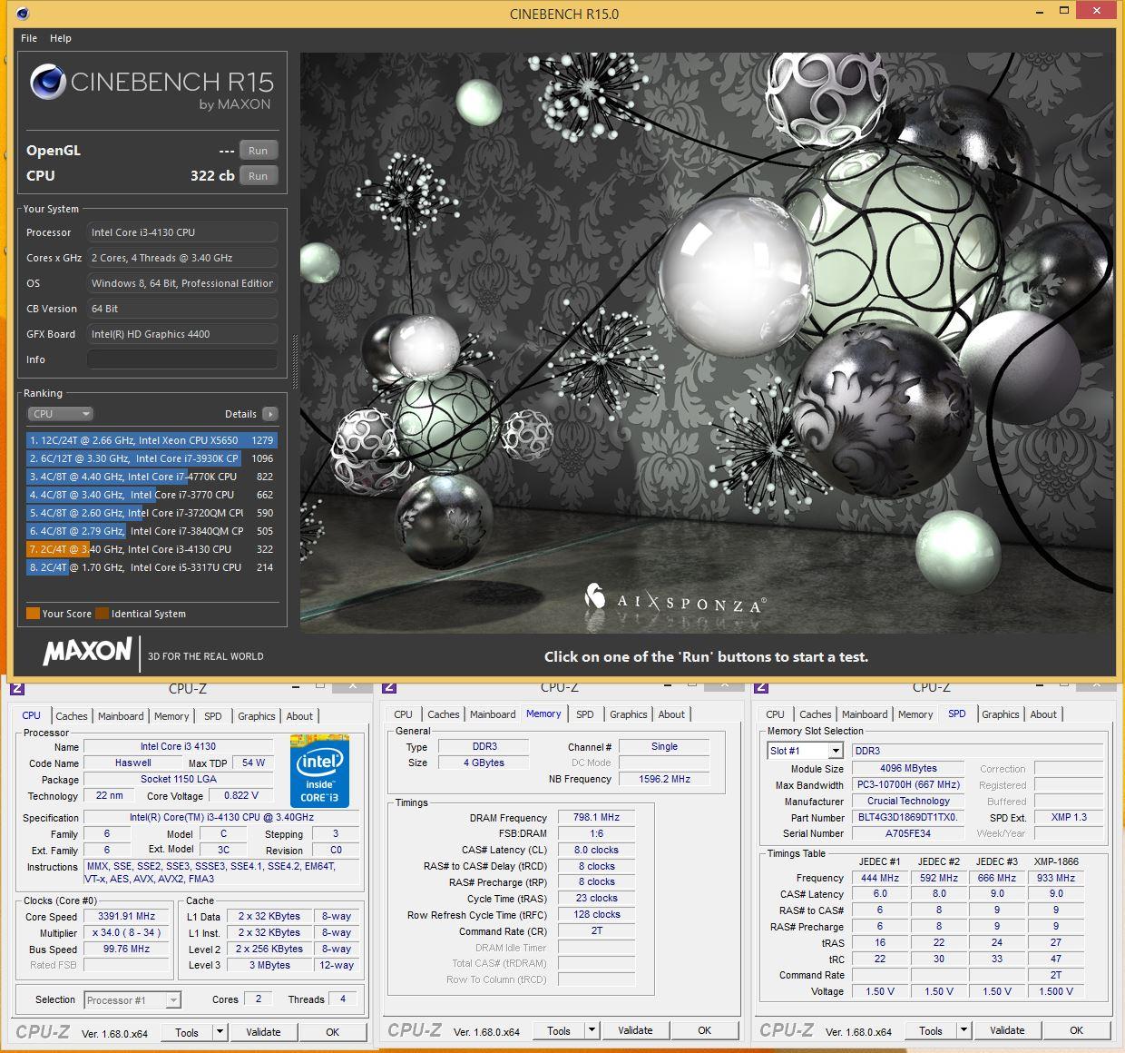The width and height of the screenshot is (1125, 1053).
Task: Open the Details arrow in Ranking panel
Action: [270, 414]
